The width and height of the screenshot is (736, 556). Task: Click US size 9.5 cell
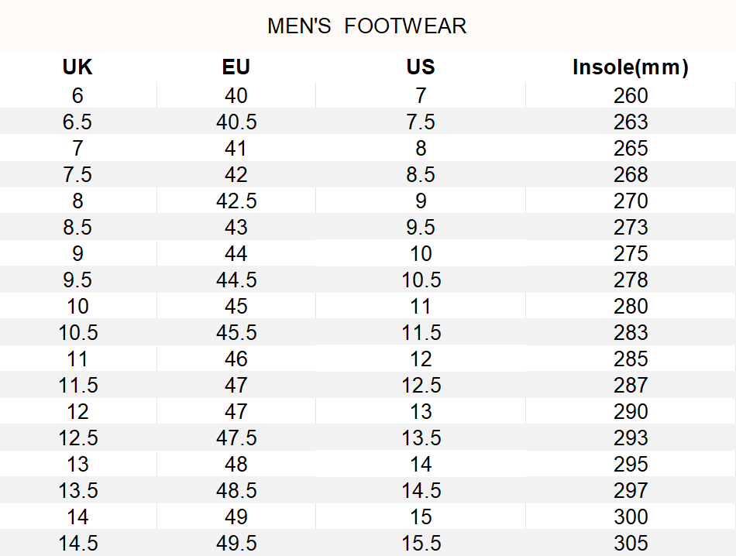421,228
